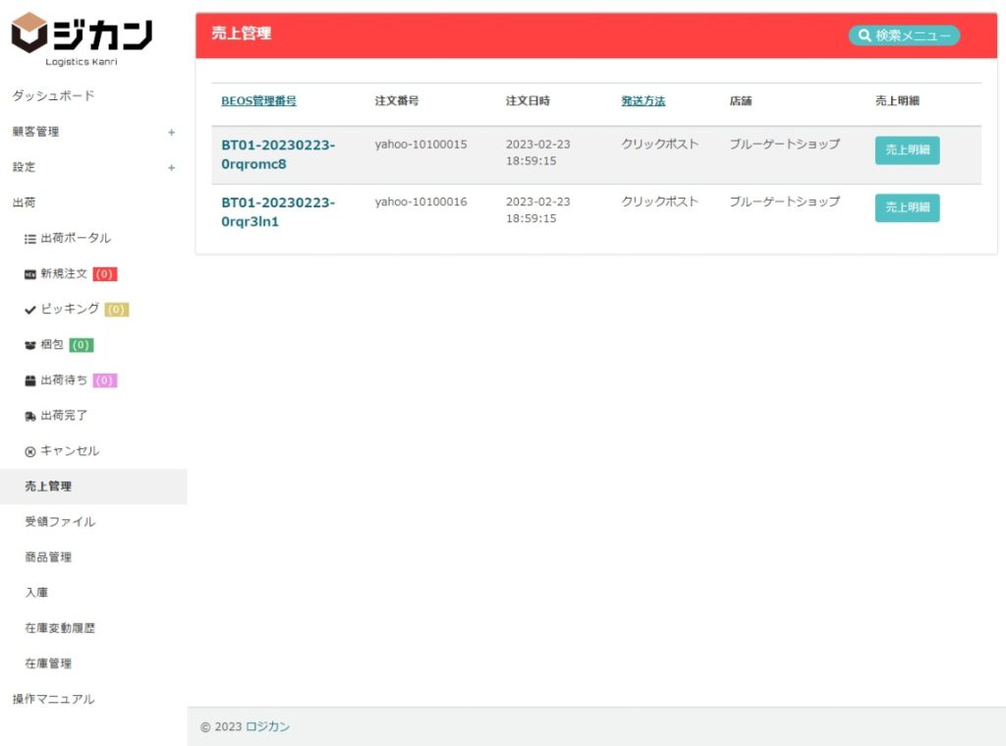Open order BT01-20230223-0rqromc8 link

[x=277, y=154]
